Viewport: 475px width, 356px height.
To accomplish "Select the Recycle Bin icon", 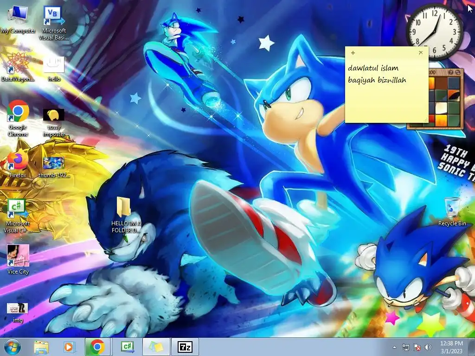I will tap(452, 211).
